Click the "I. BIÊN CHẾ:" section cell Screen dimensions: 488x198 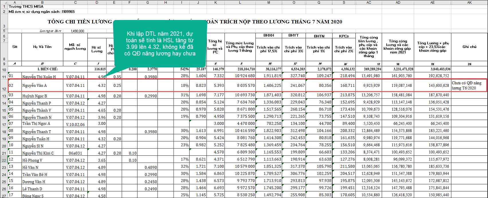click(48, 69)
